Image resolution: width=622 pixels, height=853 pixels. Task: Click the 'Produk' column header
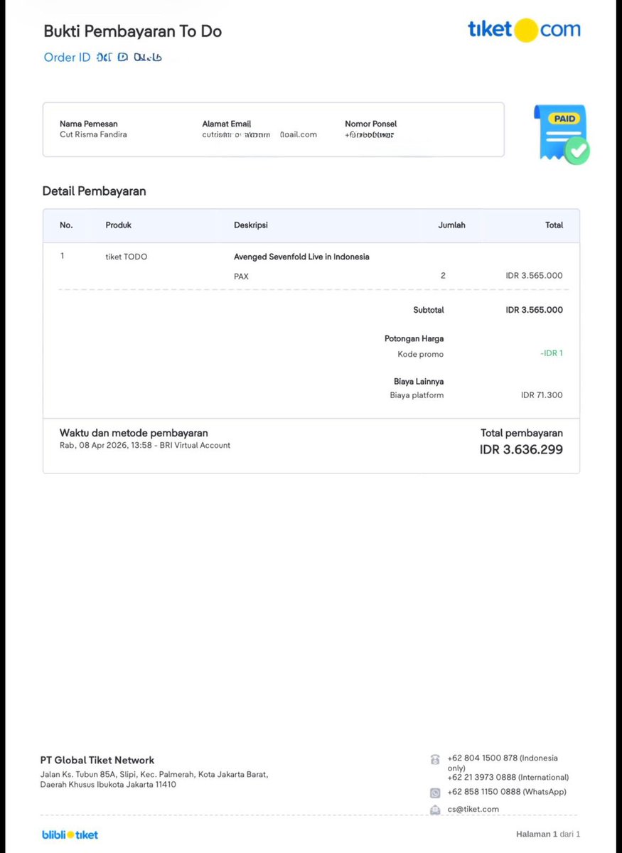click(x=119, y=225)
